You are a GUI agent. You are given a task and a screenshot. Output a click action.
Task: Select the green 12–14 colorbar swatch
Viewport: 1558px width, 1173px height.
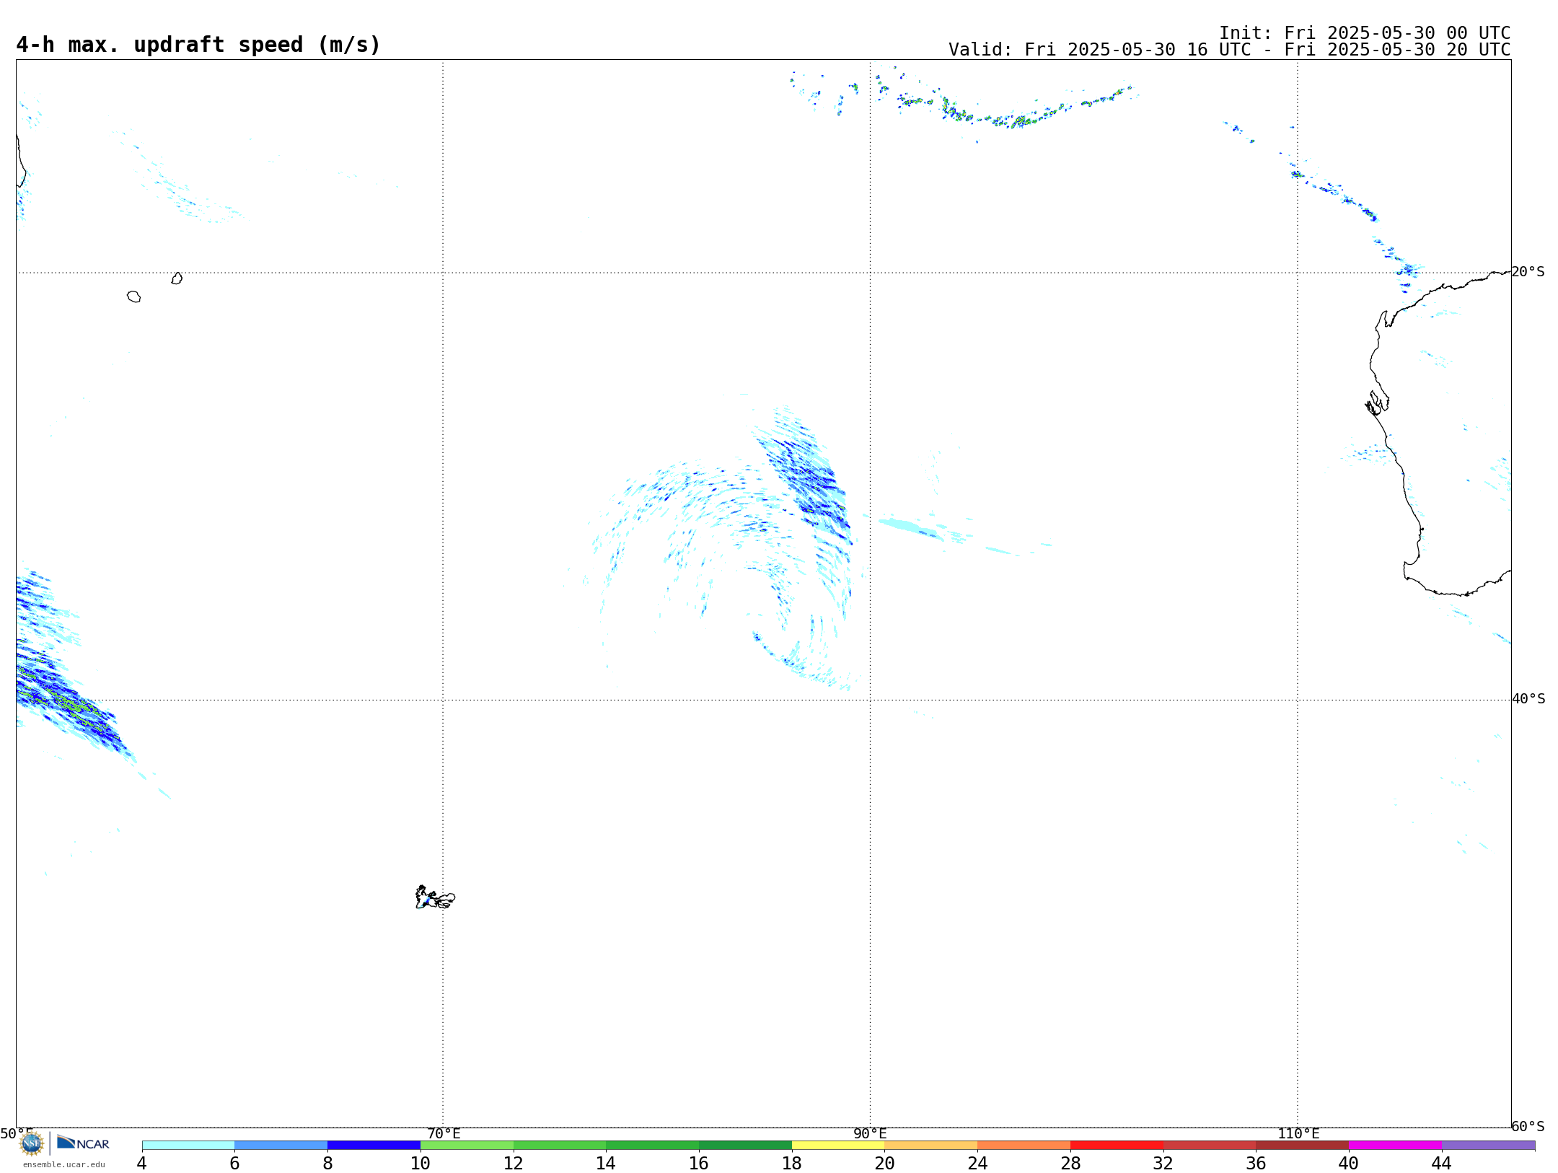(x=560, y=1145)
